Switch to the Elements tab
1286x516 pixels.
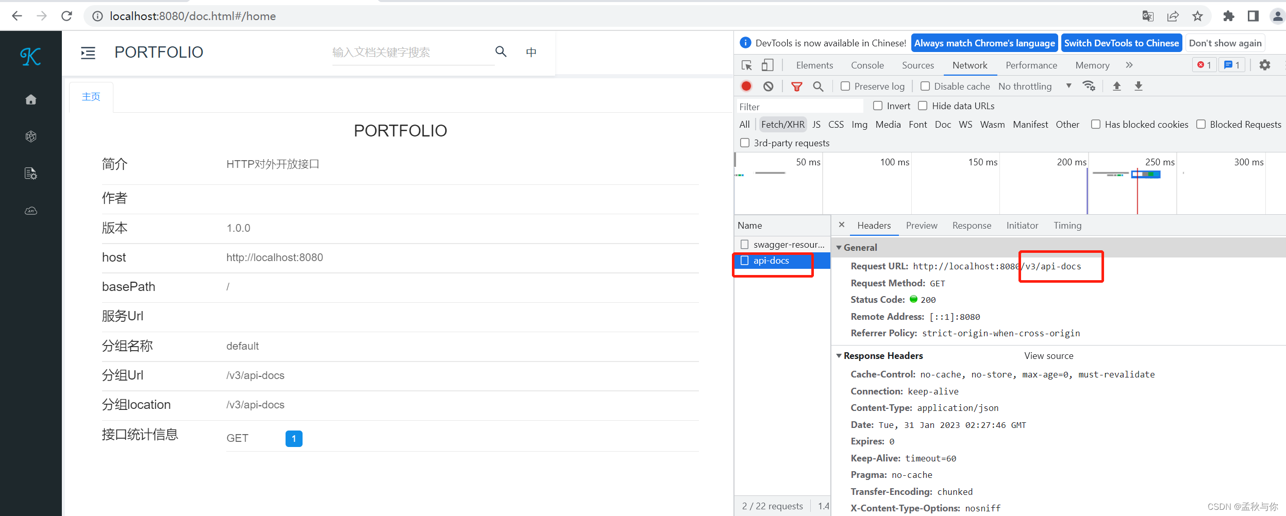814,65
